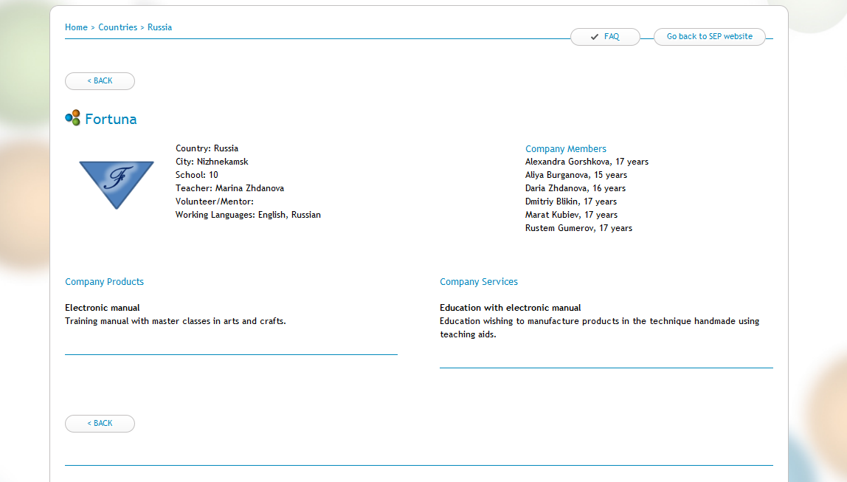The height and width of the screenshot is (482, 847).
Task: Click the City: Nizhnekamsk line
Action: coord(212,162)
